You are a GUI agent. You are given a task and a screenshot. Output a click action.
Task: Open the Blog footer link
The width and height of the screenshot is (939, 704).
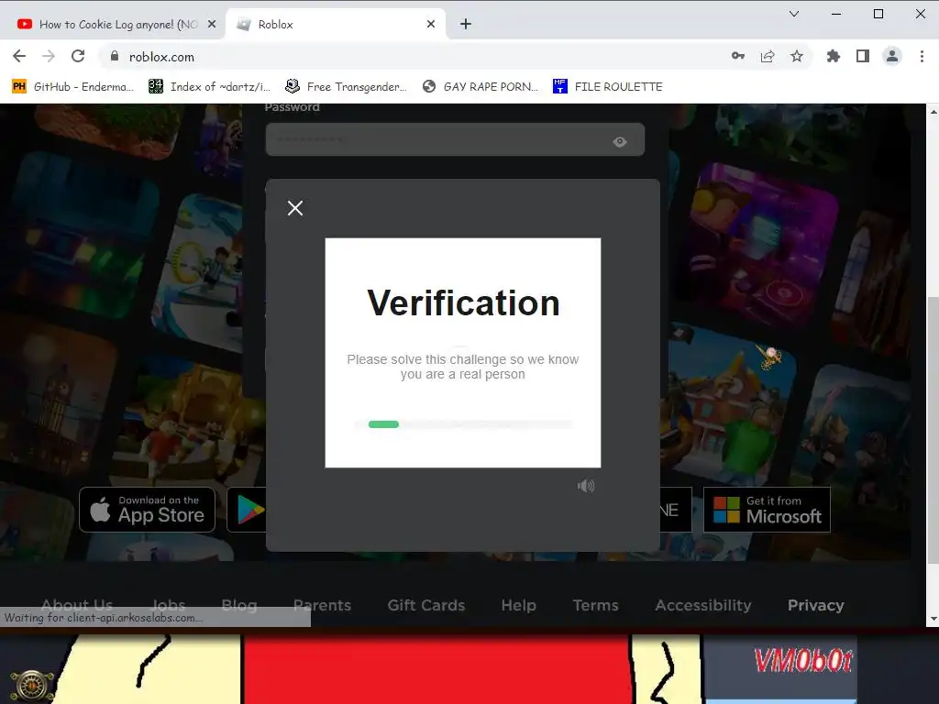pos(239,605)
